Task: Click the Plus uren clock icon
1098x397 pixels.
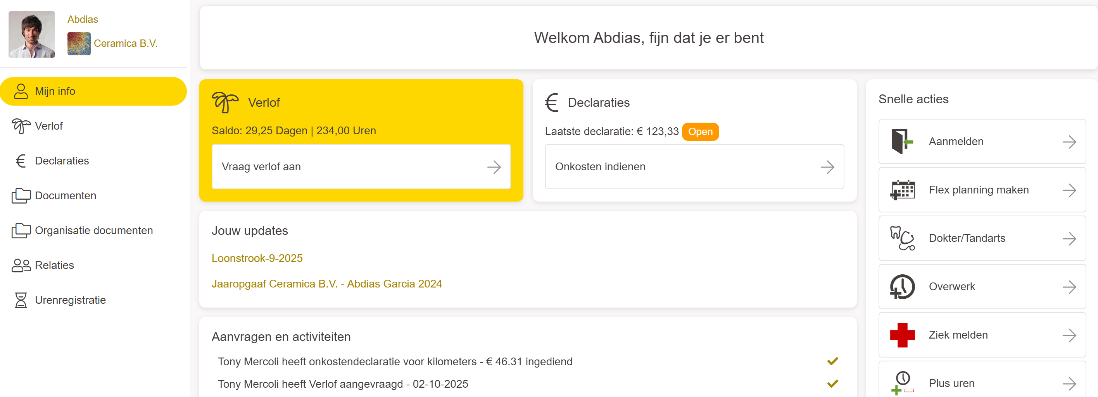Action: (902, 383)
